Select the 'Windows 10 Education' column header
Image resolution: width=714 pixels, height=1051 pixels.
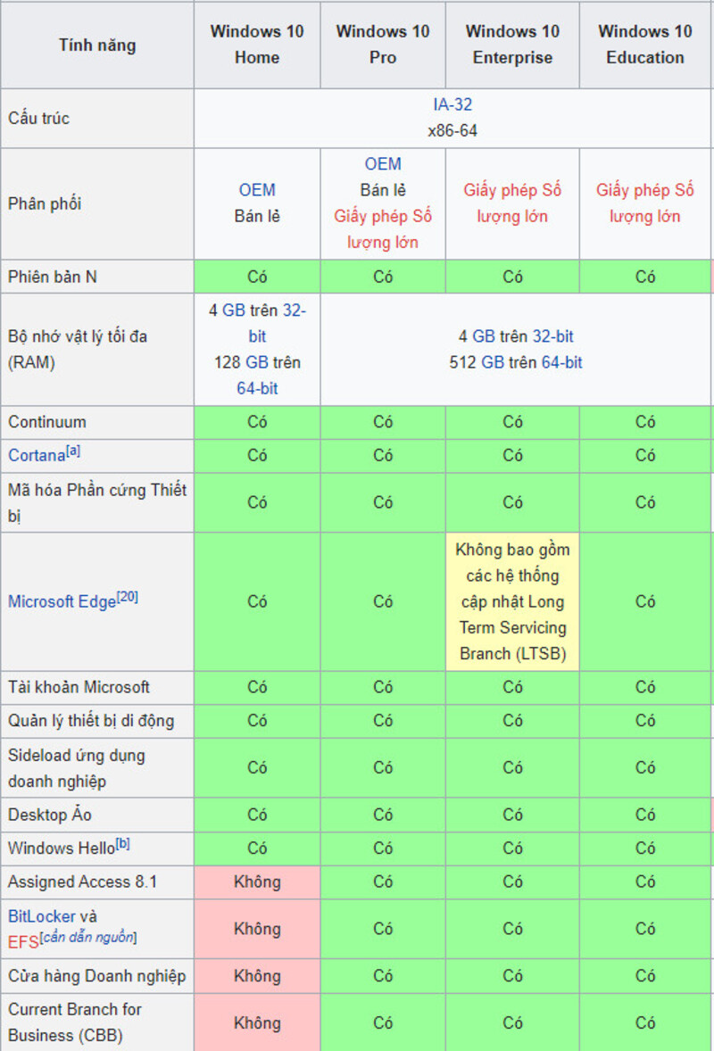coord(645,45)
